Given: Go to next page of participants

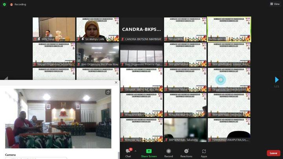Looking at the screenshot, I should (x=277, y=80).
